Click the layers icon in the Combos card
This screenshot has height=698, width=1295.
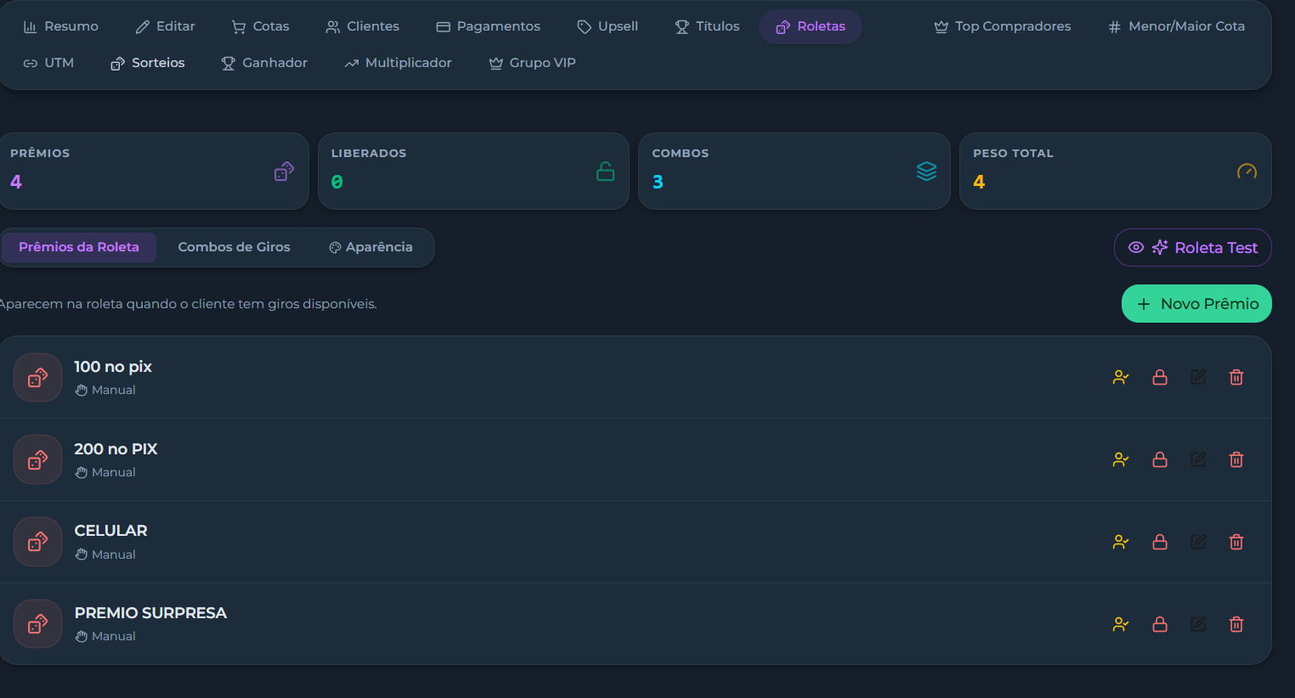coord(926,172)
